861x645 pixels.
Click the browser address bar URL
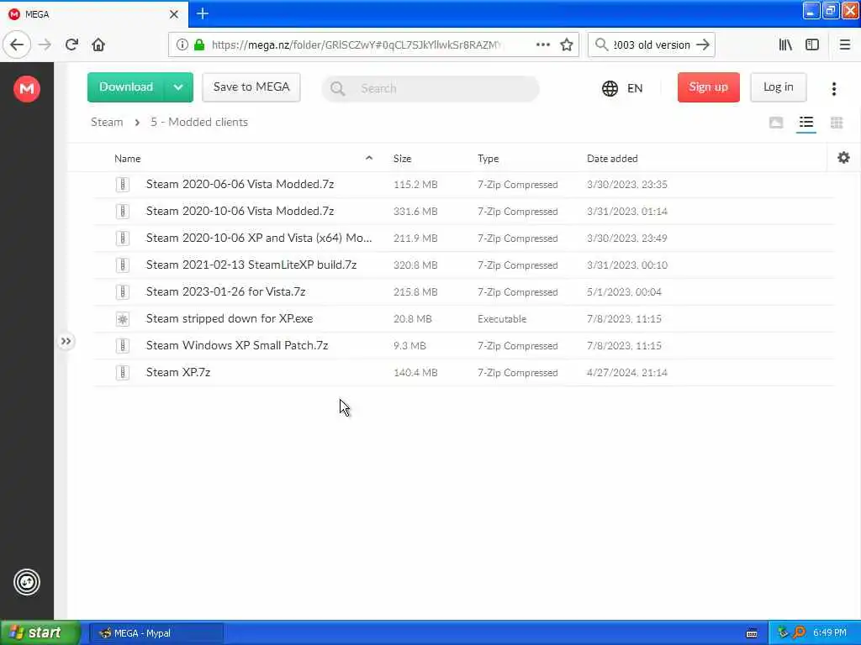click(x=356, y=45)
